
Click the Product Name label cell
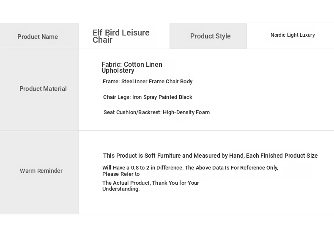click(x=38, y=37)
